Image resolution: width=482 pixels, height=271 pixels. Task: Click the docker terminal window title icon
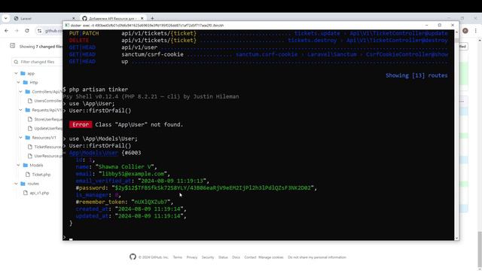pyautogui.click(x=67, y=25)
